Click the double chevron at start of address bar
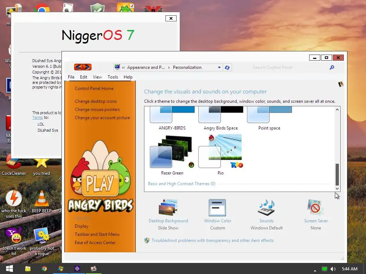The image size is (366, 274). (x=123, y=67)
